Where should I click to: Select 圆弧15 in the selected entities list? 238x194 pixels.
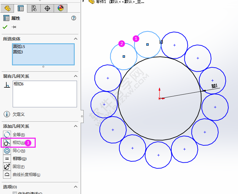click(x=19, y=47)
